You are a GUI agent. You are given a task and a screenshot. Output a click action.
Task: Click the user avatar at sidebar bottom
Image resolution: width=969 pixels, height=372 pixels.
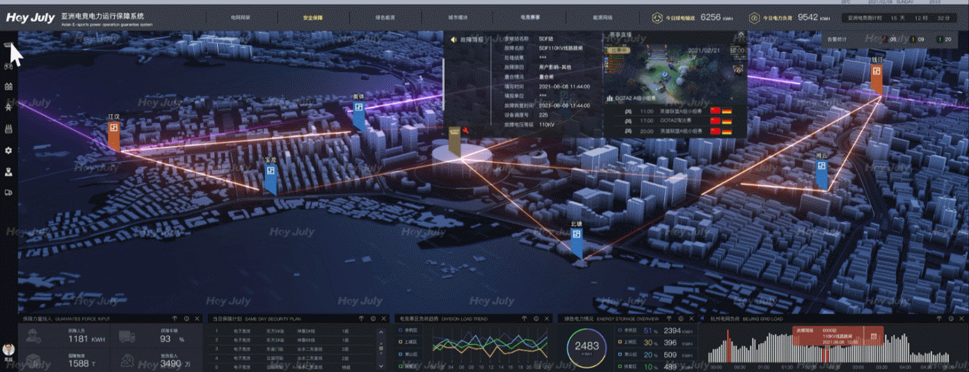tap(8, 349)
